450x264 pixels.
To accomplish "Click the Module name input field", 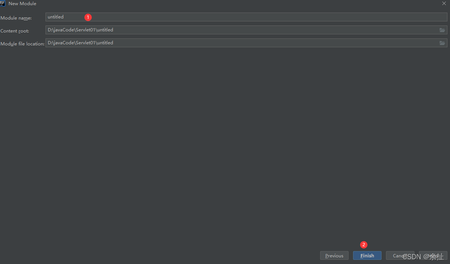I will 246,17.
